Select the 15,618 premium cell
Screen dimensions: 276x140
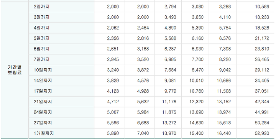[224, 123]
